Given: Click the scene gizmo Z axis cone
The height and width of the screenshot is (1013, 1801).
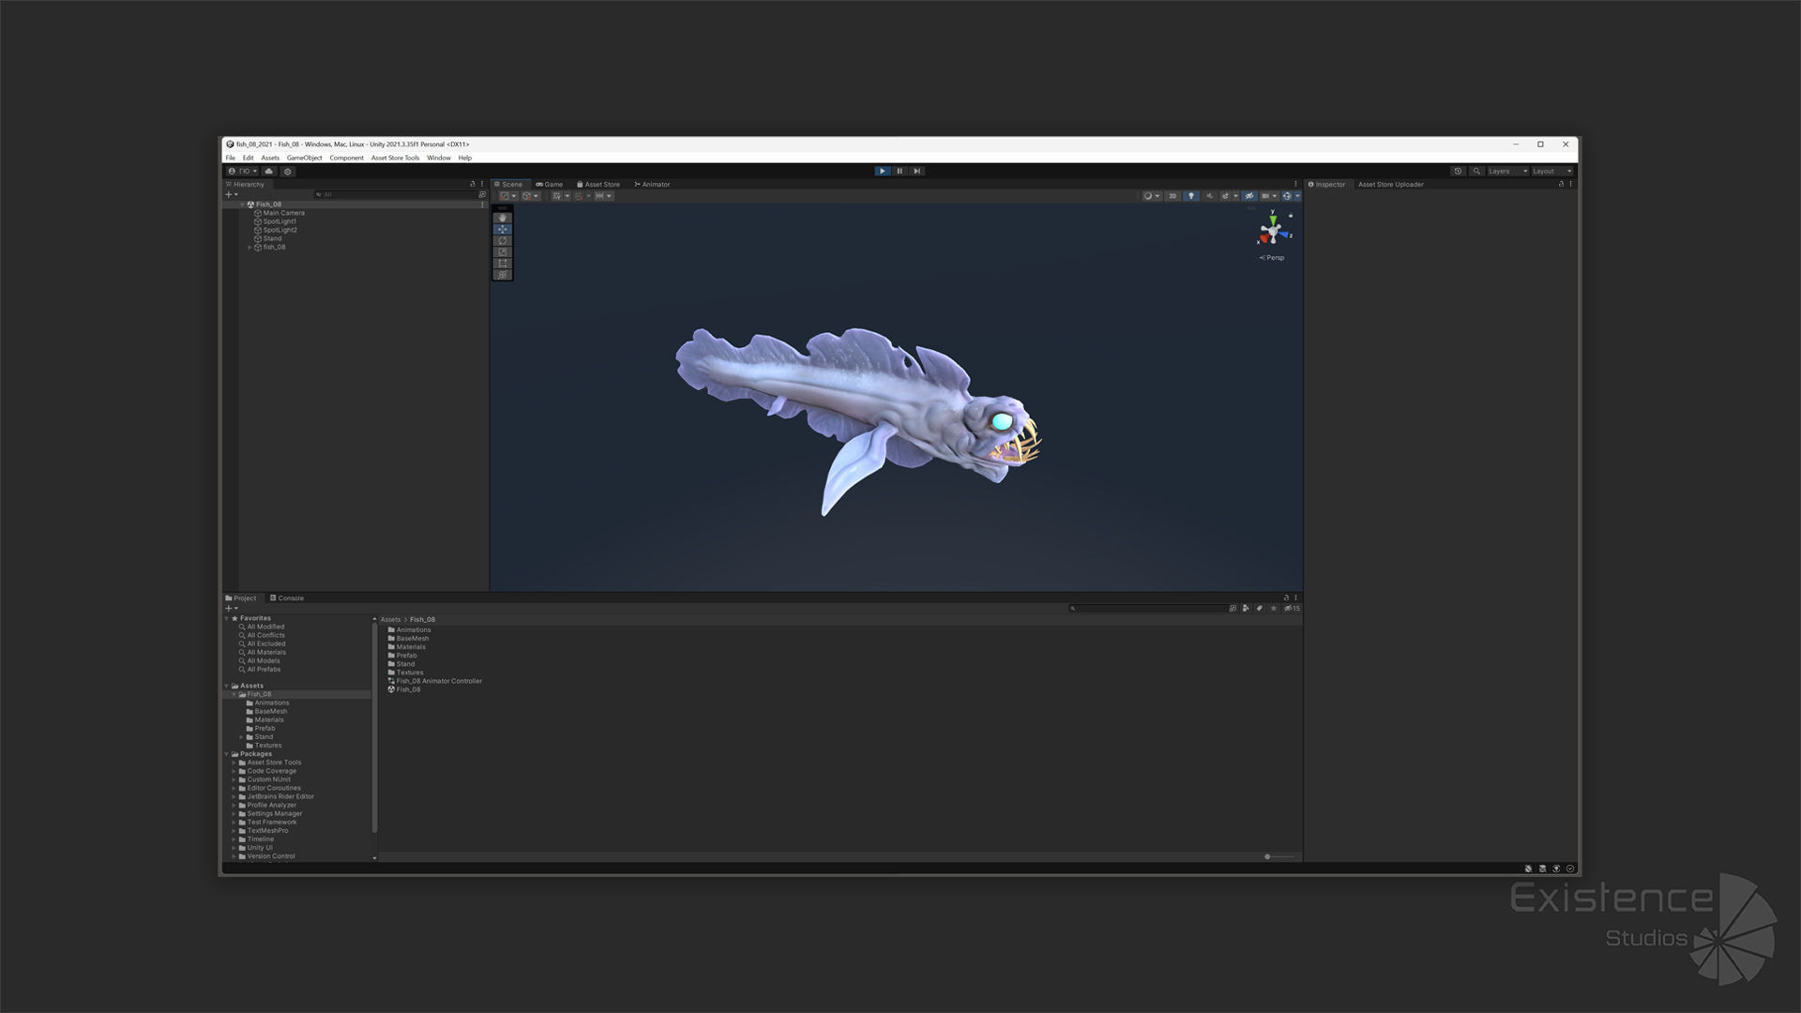Looking at the screenshot, I should (1284, 234).
